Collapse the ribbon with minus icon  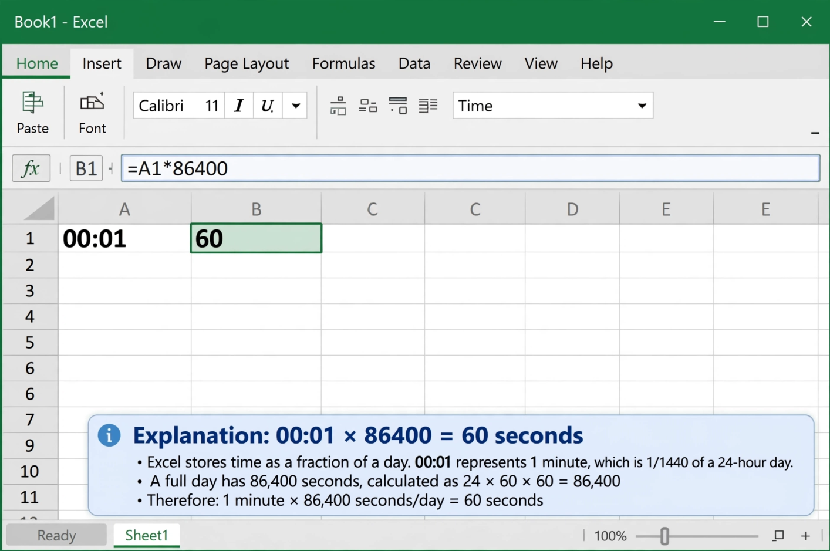coord(815,133)
